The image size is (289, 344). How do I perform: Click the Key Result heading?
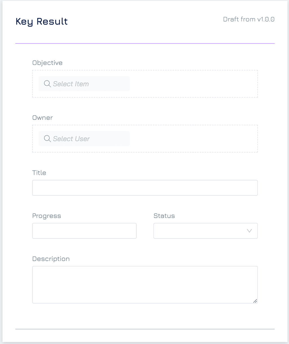[x=42, y=22]
